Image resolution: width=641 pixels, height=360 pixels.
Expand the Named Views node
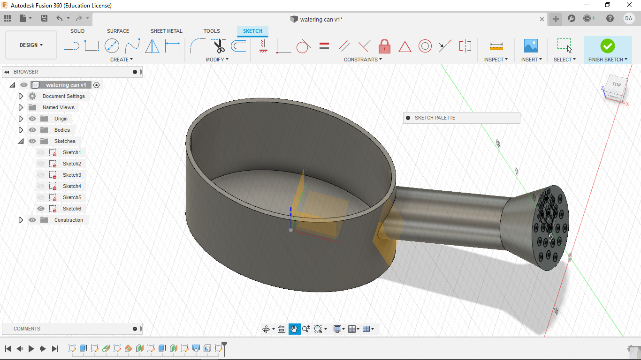tap(21, 107)
